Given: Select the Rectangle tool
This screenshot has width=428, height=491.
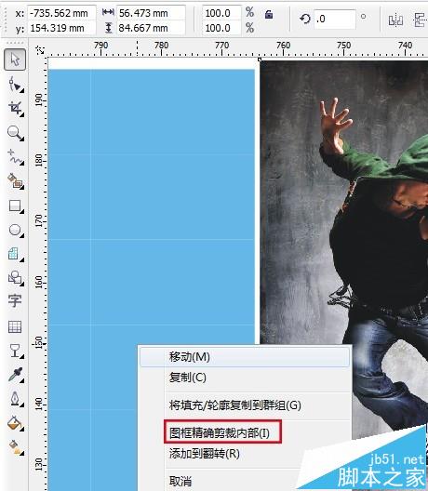Looking at the screenshot, I should click(14, 206).
